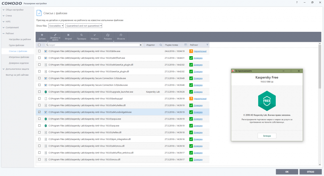
Task: Click the Първа поява calendar filter icon
Action: [186, 45]
